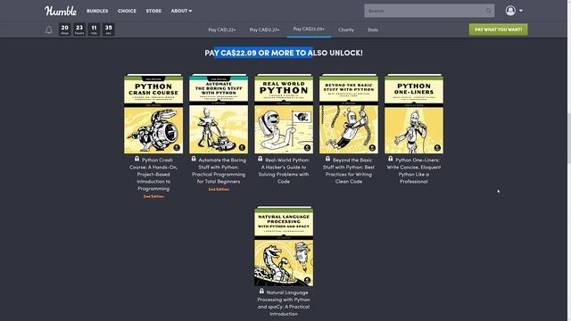Open the Bundles menu item

point(97,11)
